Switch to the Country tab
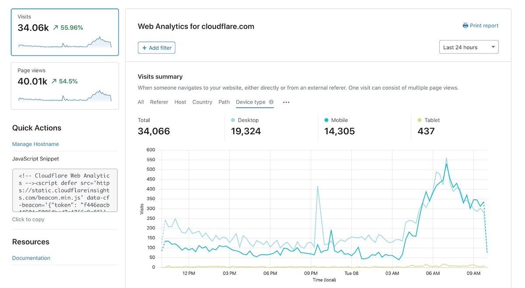The width and height of the screenshot is (525, 288). [x=202, y=102]
